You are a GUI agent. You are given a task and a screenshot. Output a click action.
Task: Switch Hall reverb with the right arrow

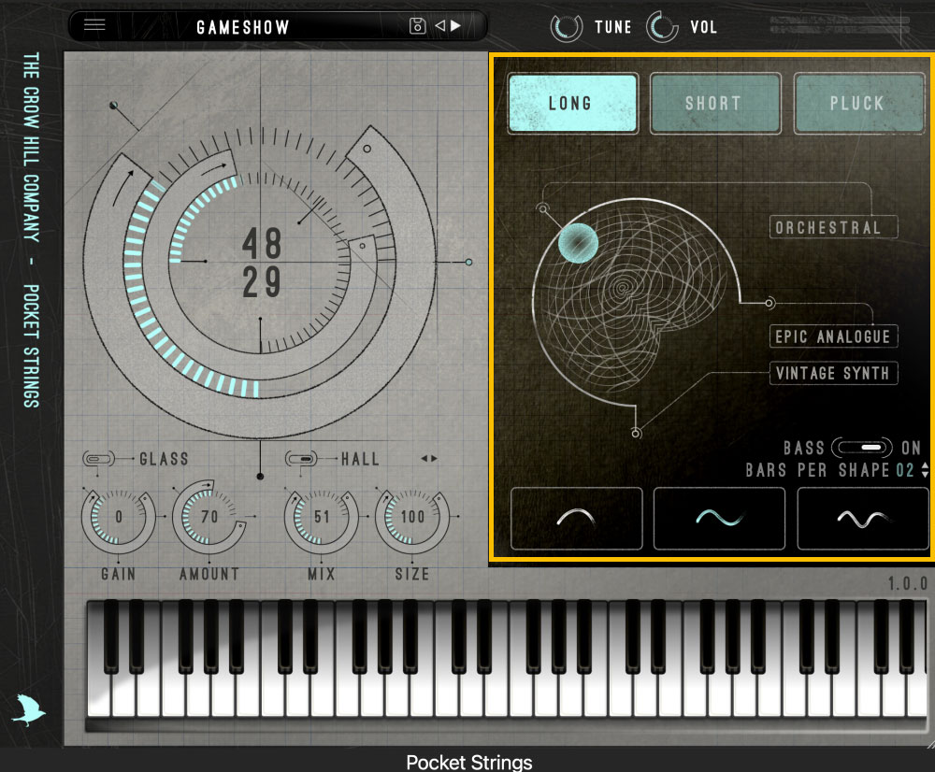435,458
